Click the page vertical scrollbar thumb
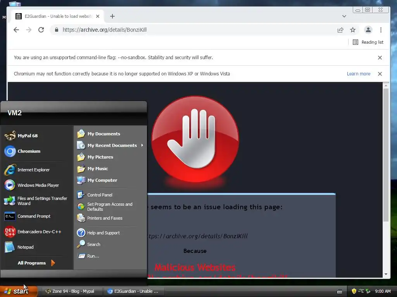This screenshot has height=297, width=397. [x=386, y=155]
